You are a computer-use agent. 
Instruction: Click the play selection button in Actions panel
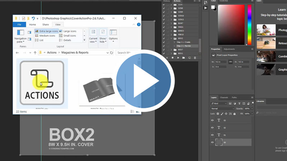(179, 58)
